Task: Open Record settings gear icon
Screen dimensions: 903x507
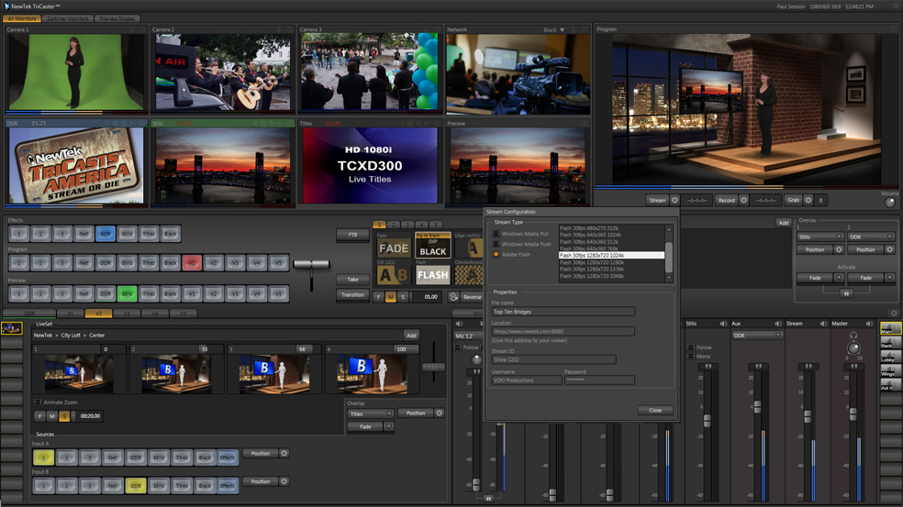Action: pyautogui.click(x=744, y=200)
